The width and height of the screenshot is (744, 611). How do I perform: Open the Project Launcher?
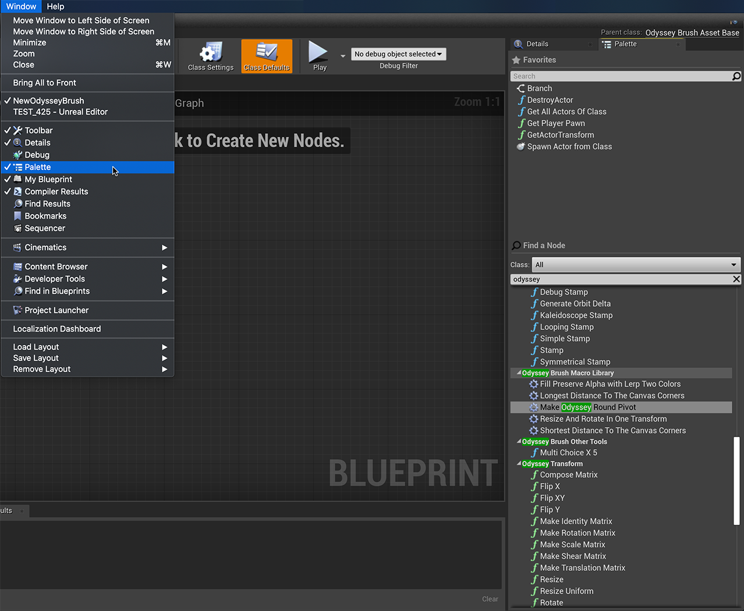[x=55, y=310]
